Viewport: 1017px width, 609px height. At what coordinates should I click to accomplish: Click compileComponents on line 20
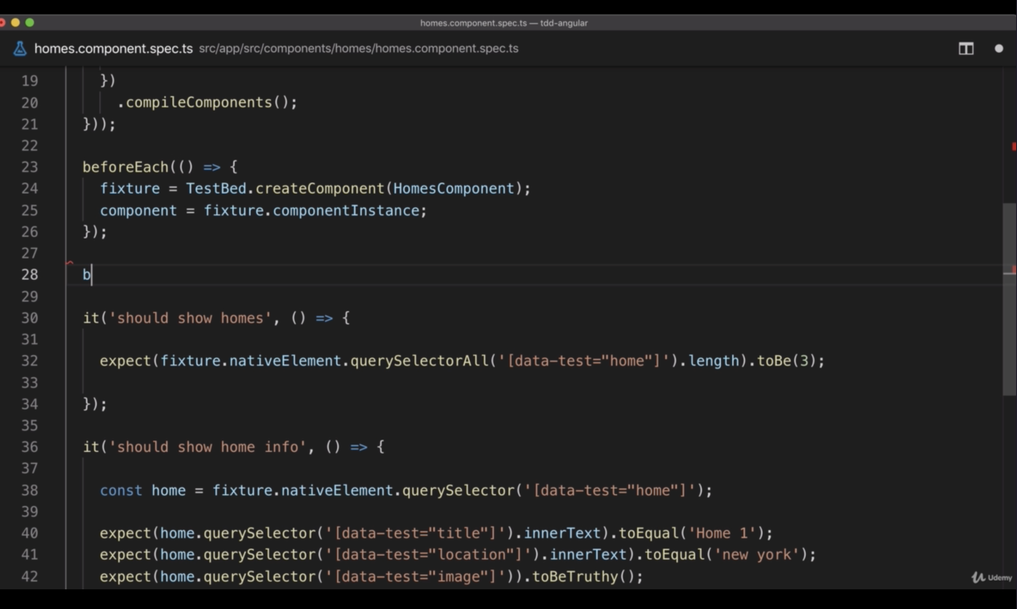[199, 103]
